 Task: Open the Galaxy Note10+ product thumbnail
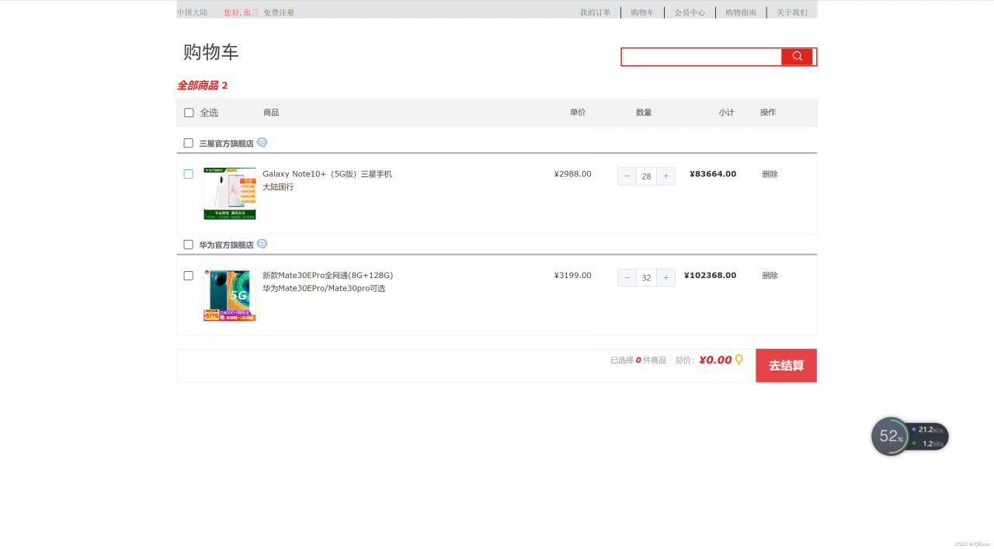pyautogui.click(x=229, y=193)
